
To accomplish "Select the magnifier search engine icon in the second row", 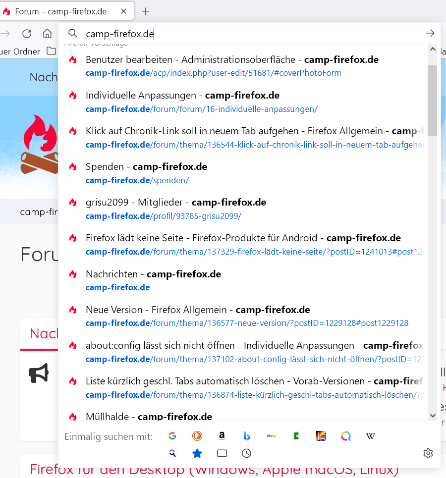I will 172,453.
